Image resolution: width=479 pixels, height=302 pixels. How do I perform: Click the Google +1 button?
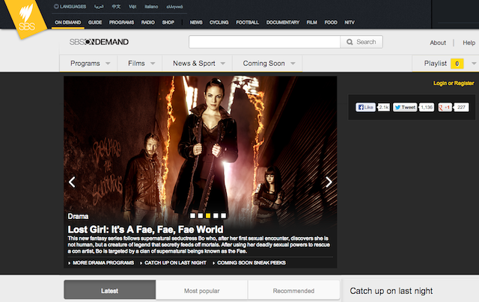(445, 108)
